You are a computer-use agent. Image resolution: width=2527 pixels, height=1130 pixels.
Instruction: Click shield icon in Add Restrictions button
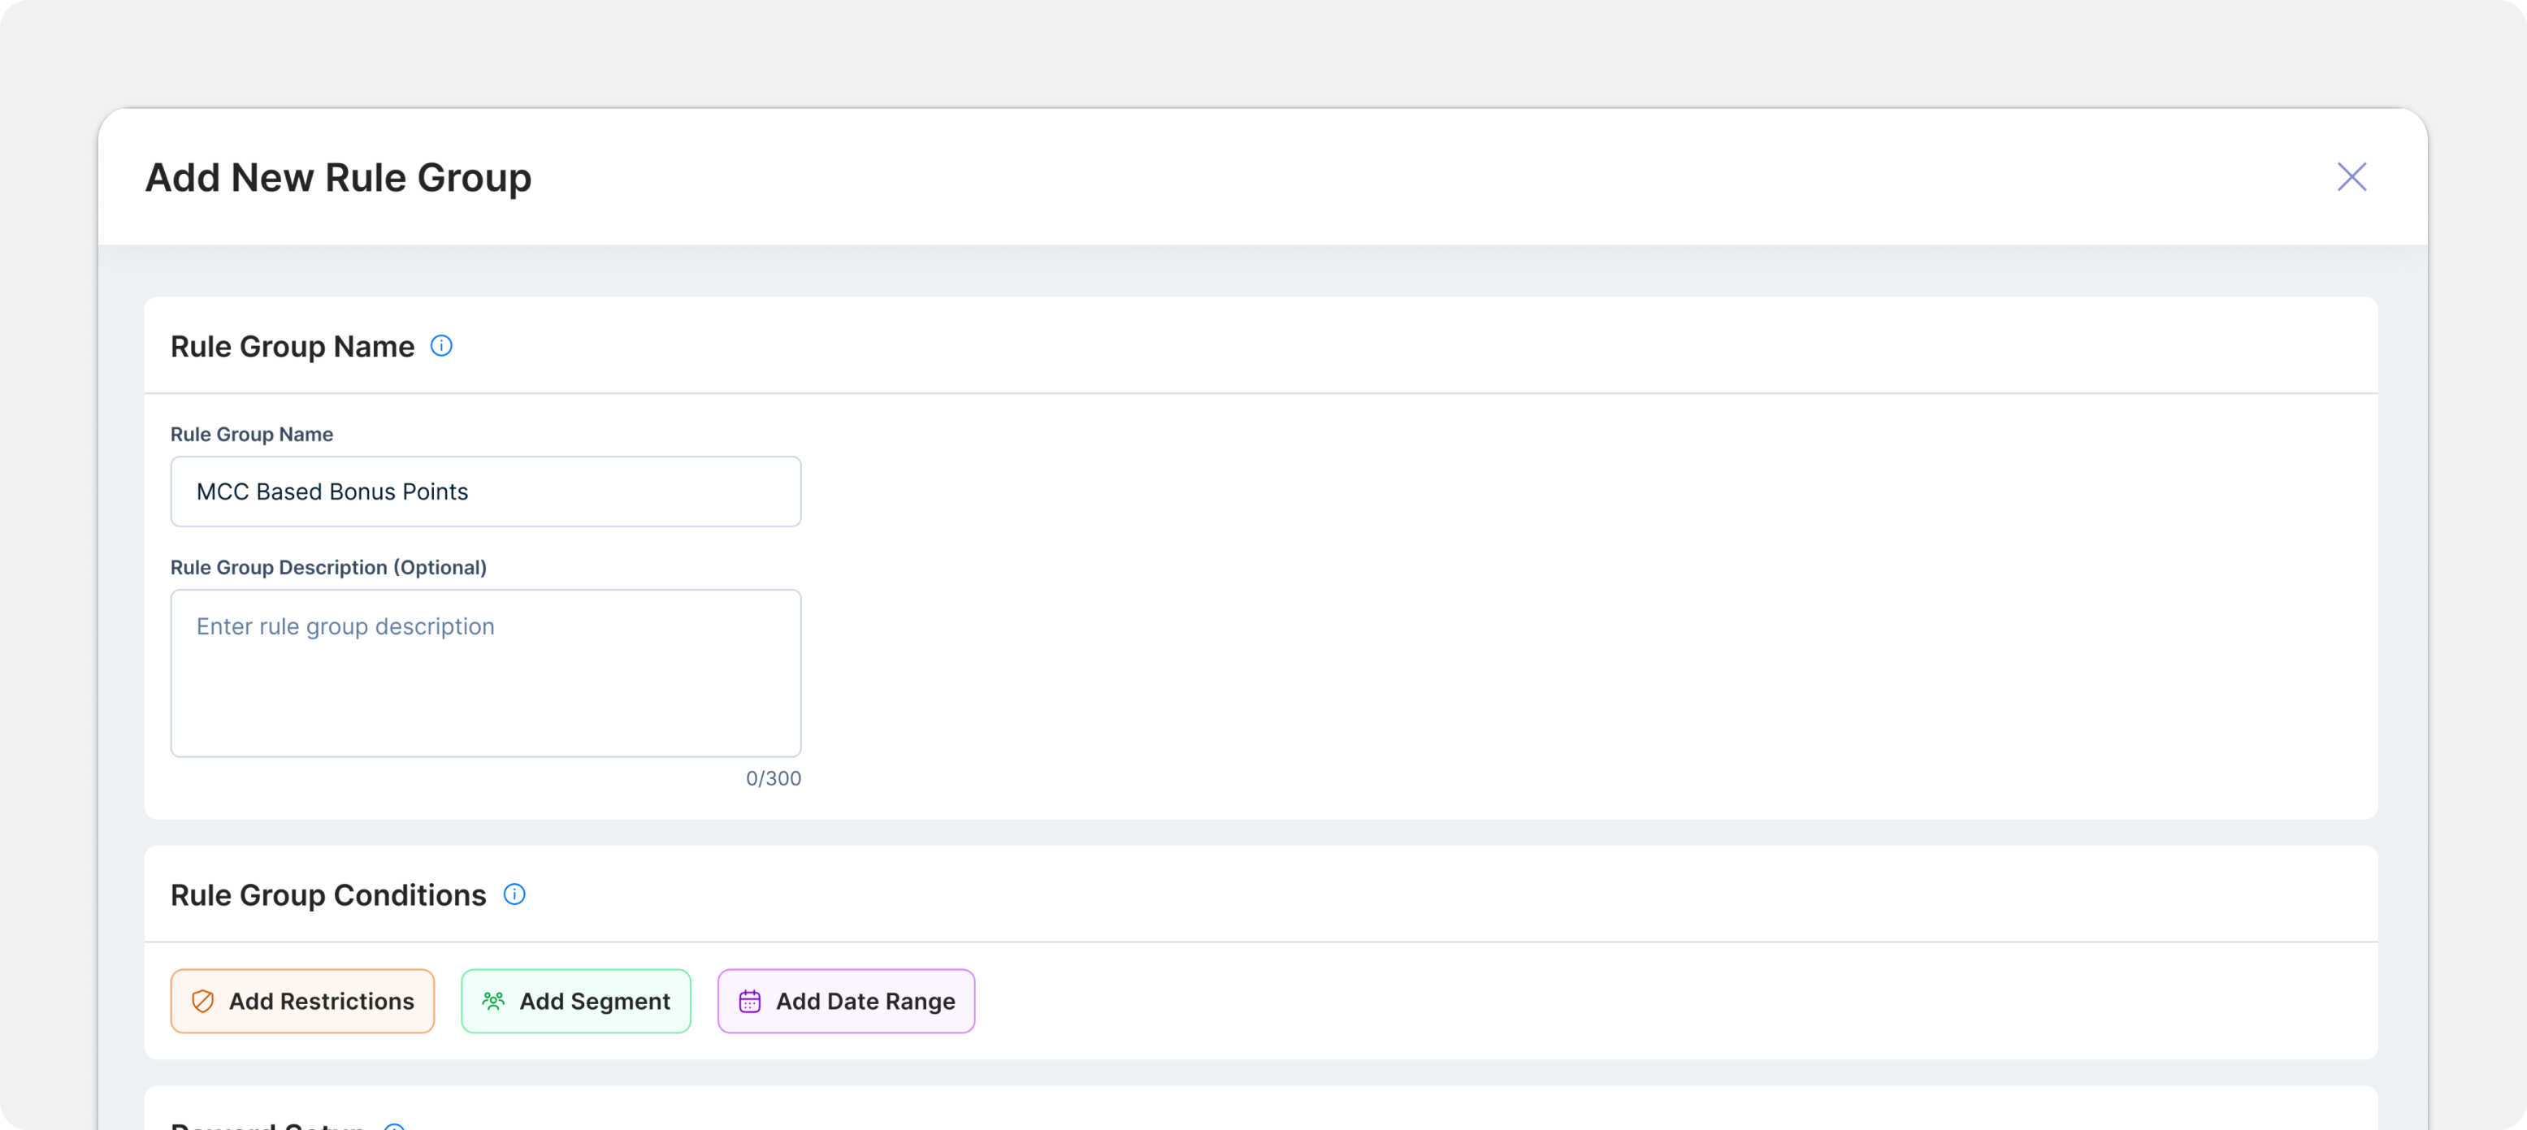coord(203,1001)
